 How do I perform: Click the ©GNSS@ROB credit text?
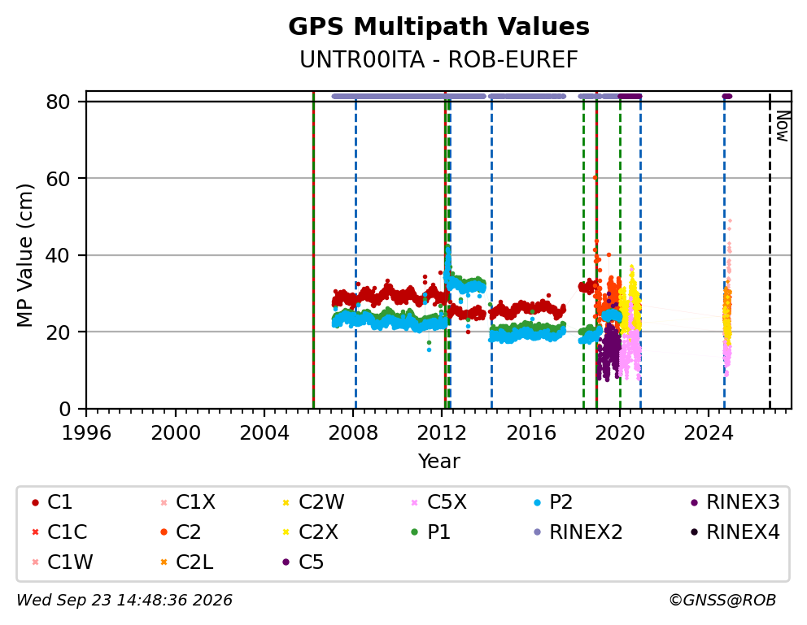pos(722,600)
